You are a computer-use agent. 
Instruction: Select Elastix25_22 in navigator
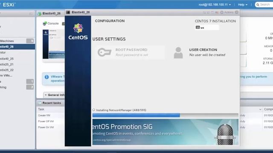tap(7, 70)
